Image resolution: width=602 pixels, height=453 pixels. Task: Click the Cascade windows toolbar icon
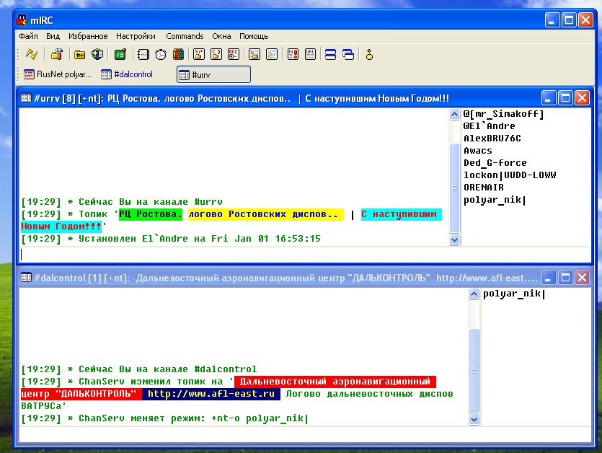(348, 54)
